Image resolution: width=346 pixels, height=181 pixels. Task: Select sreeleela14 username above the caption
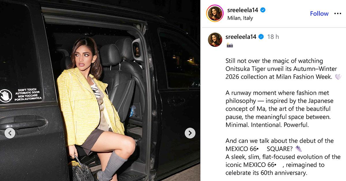241,37
